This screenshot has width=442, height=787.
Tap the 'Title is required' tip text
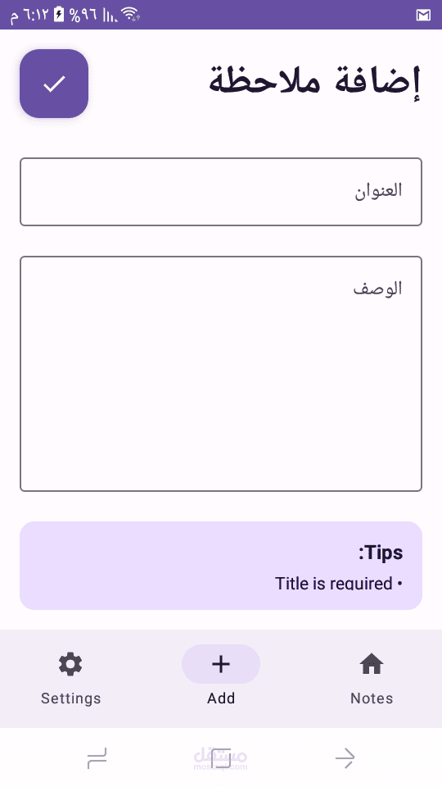339,583
